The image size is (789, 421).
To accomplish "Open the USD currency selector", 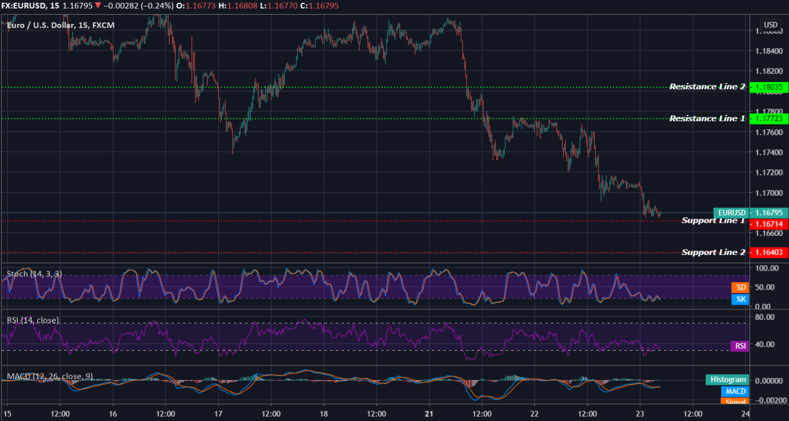I will click(x=770, y=24).
